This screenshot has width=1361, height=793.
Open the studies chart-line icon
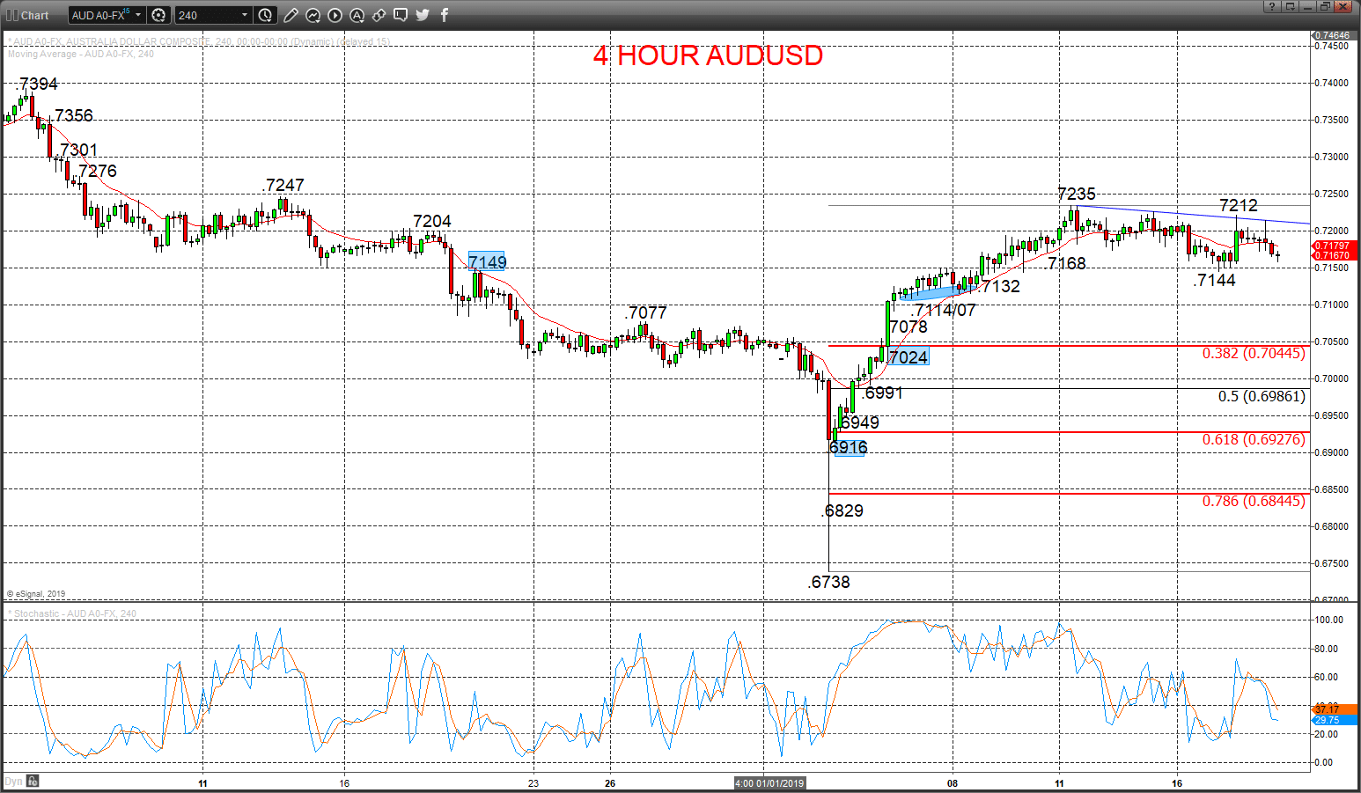[x=313, y=15]
